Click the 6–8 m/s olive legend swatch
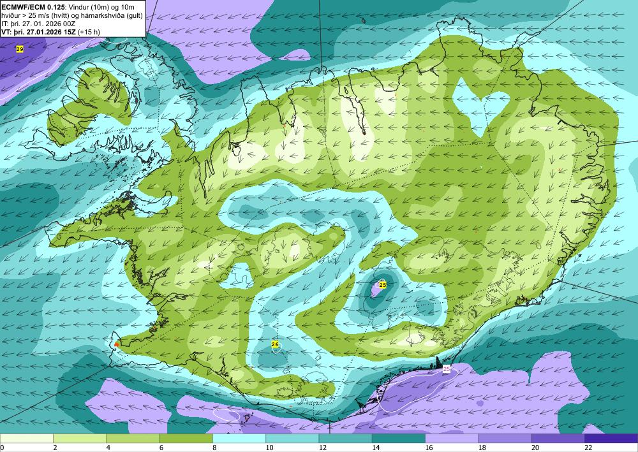Viewport: 638px width, 452px height. coord(186,439)
